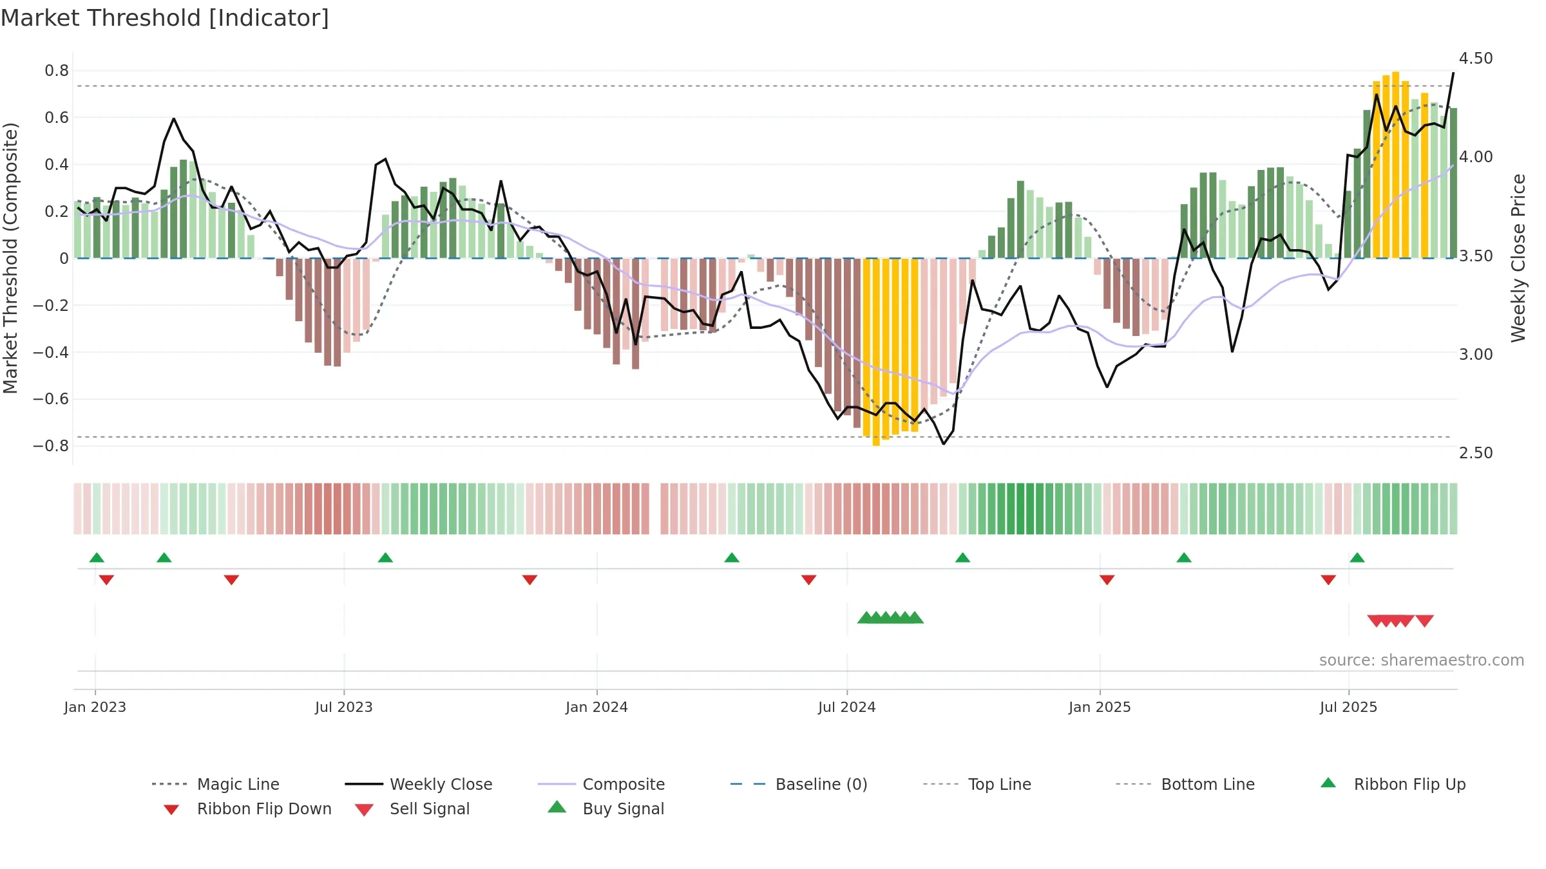Click the Ribbon Flip Up legend triangle icon
This screenshot has width=1546, height=869.
point(1328,783)
